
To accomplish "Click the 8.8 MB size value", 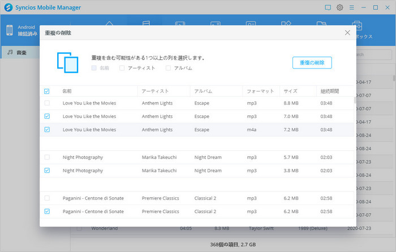I will (x=291, y=103).
